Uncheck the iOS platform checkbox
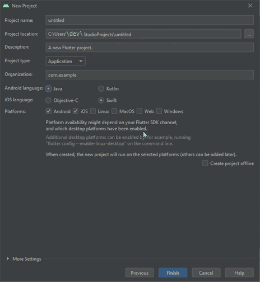 coord(76,111)
